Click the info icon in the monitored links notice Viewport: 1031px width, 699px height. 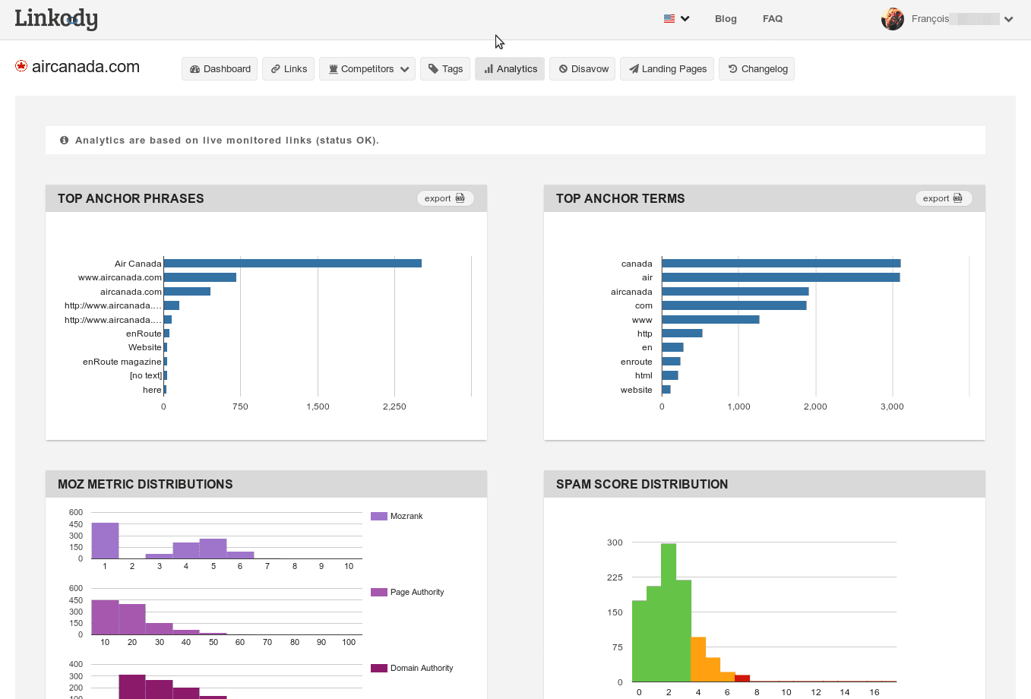point(64,140)
